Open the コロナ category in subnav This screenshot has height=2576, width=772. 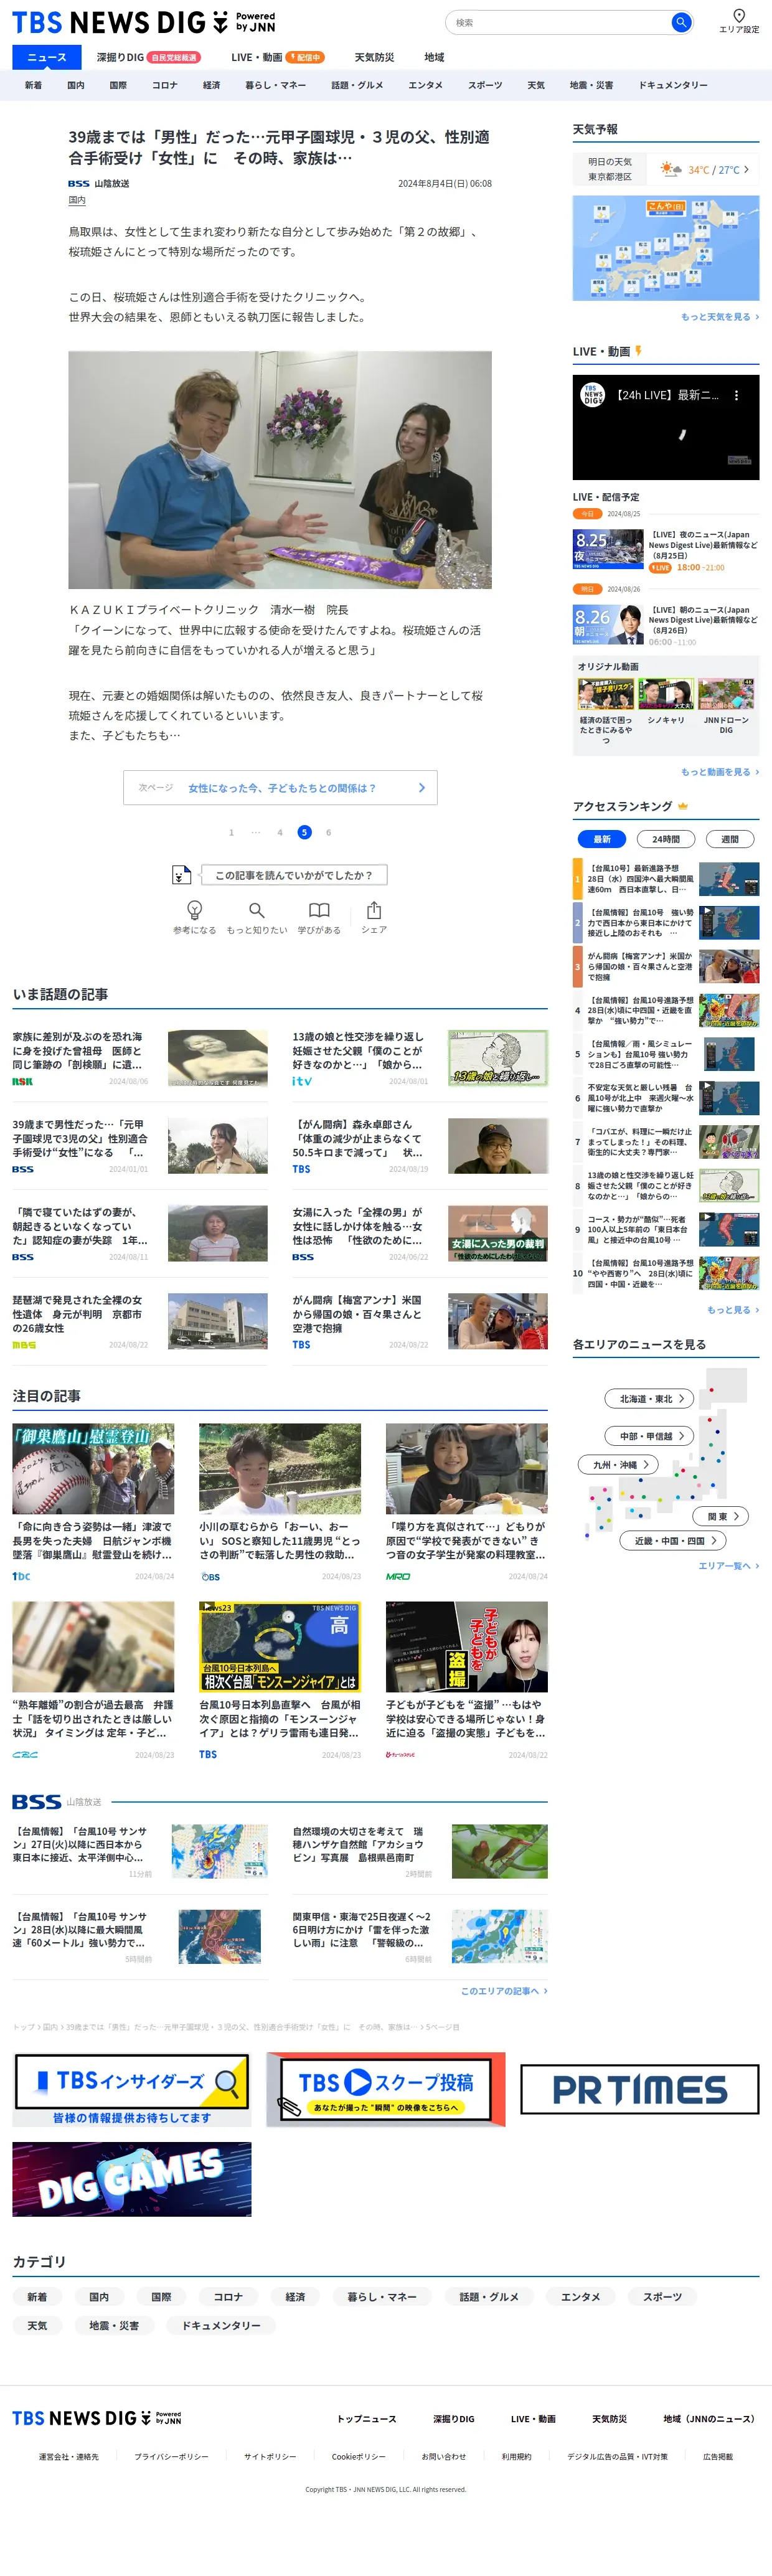pyautogui.click(x=165, y=85)
